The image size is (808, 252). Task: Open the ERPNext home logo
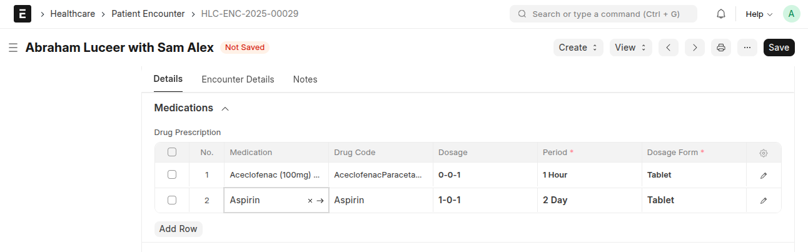click(23, 14)
